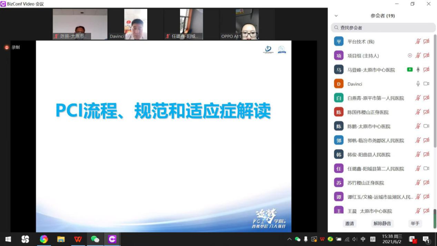Click the 举手 raise hand button
Viewport: 437px width, 246px height.
[415, 223]
